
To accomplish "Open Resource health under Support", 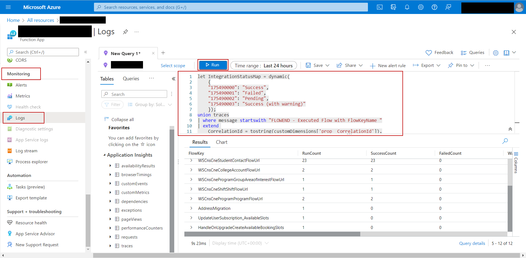I will click(x=31, y=223).
